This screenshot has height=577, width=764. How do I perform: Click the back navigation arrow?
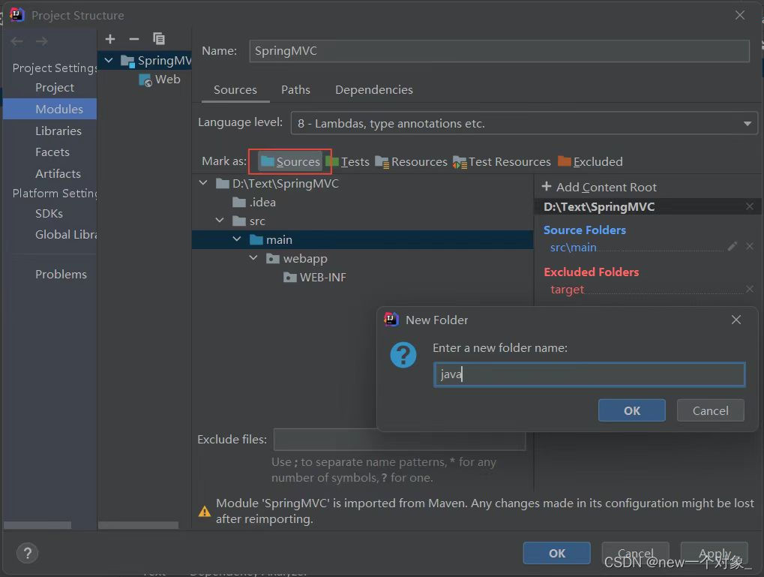coord(17,41)
